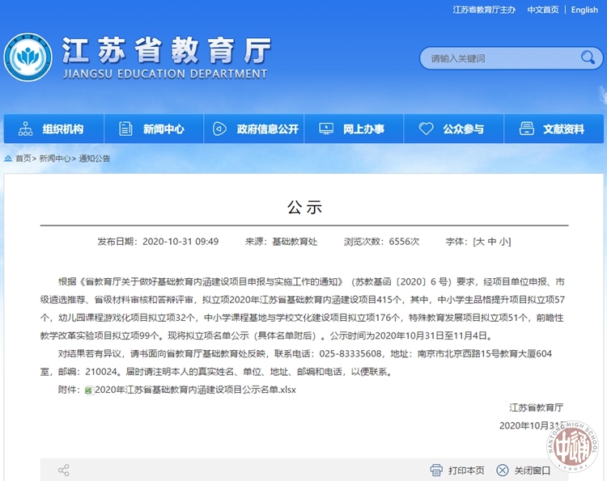Image resolution: width=607 pixels, height=481 pixels.
Task: Download 2020年江苏省基础教育内涵建设项目公示名单.xlsx
Action: pos(195,390)
